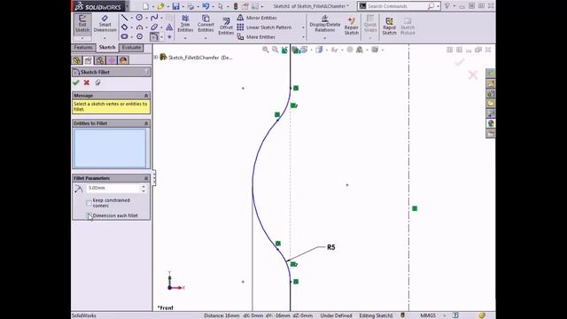This screenshot has height=319, width=567.
Task: Select the Line sketch tool
Action: coord(124,18)
